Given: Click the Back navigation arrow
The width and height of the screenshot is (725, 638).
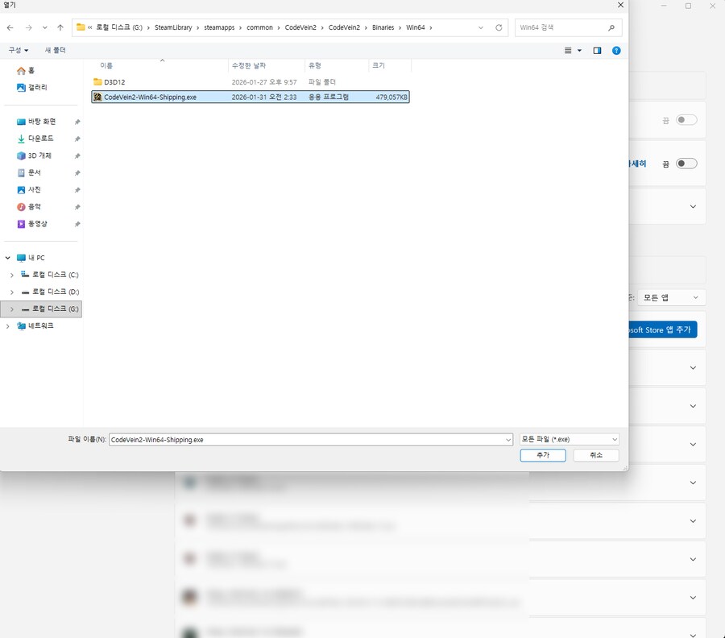Looking at the screenshot, I should click(x=10, y=27).
